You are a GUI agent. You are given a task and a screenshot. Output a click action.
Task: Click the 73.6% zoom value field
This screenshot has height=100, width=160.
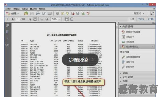click(54, 19)
